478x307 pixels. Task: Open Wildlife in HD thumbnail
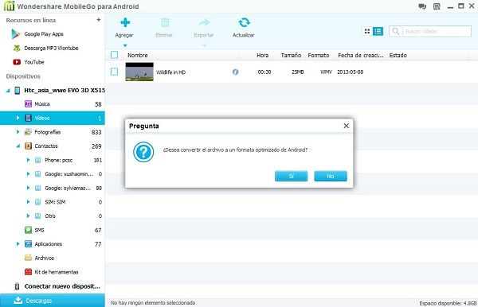point(139,72)
